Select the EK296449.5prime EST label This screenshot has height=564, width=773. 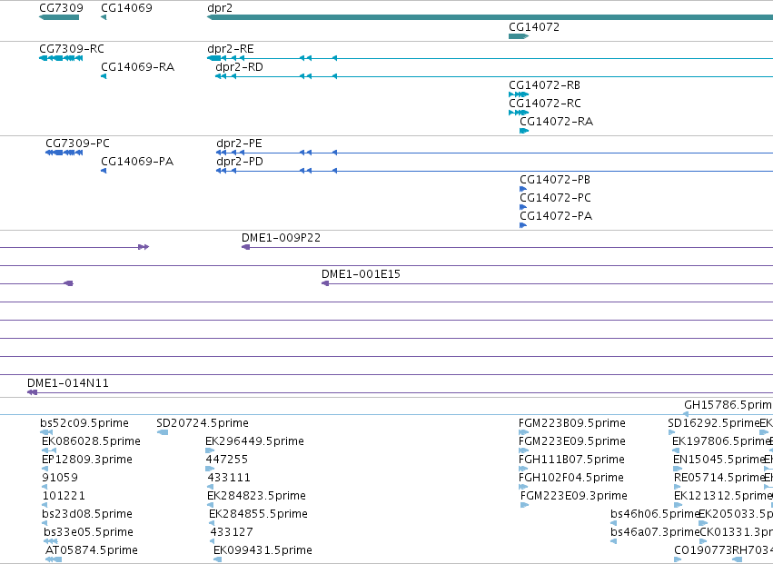255,441
